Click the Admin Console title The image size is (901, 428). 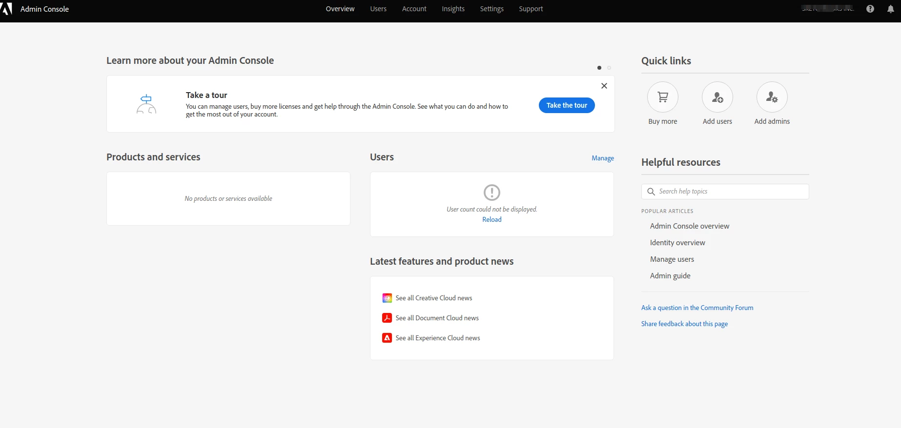pyautogui.click(x=44, y=9)
